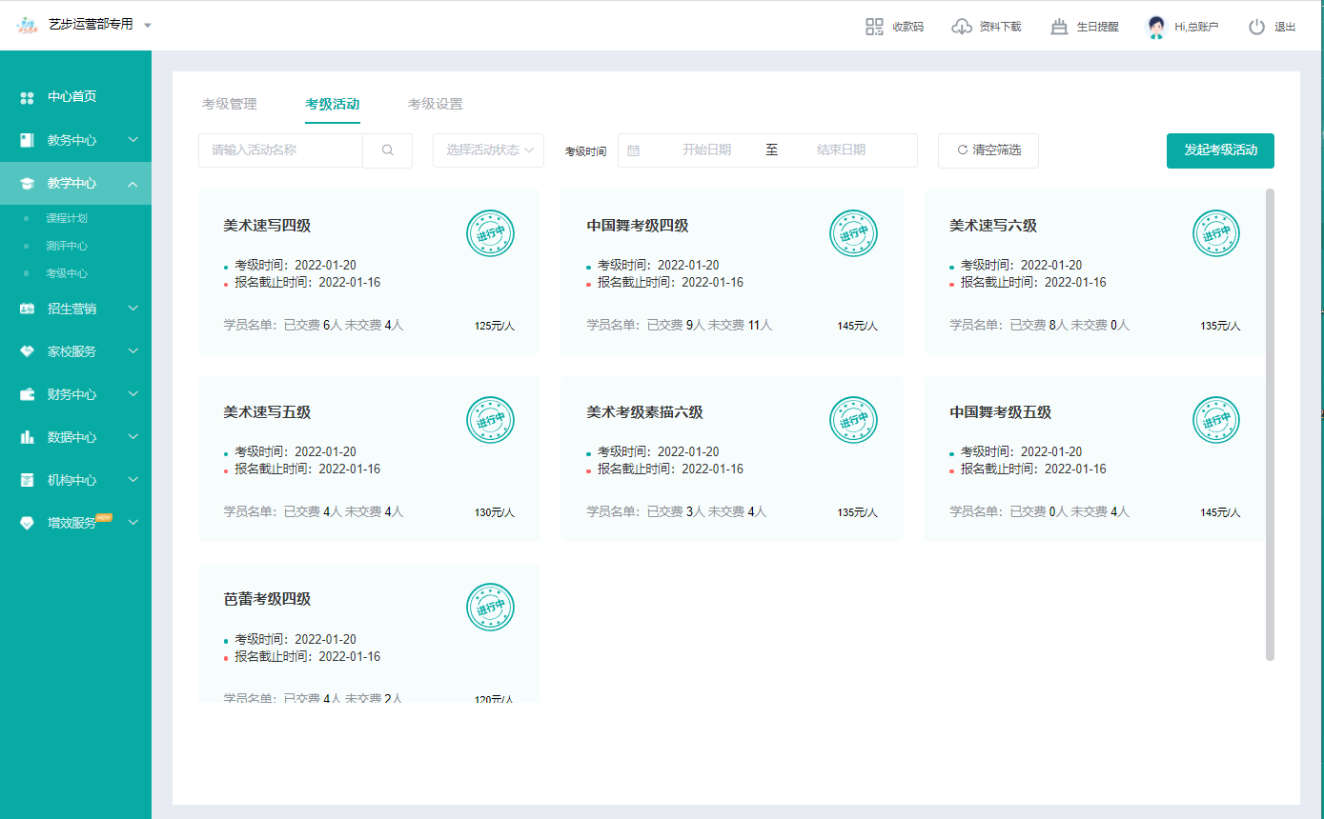
Task: Click the search magnifier icon
Action: coord(387,150)
